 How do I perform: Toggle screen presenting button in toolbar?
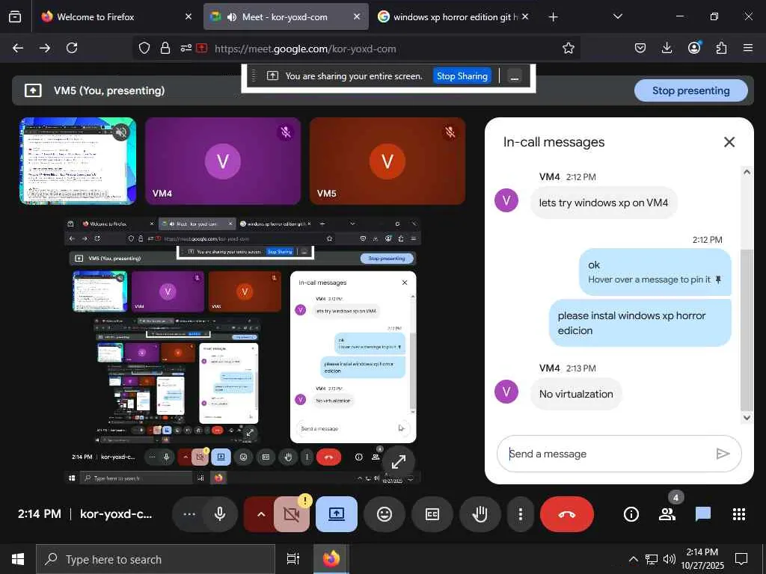(x=337, y=514)
